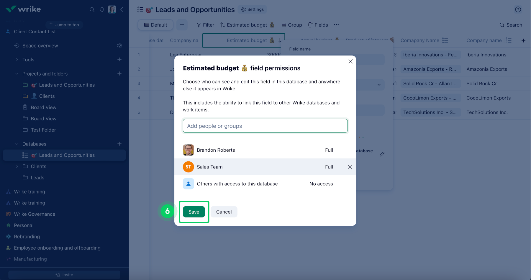The width and height of the screenshot is (531, 280).
Task: Open the Rebranding space
Action: pyautogui.click(x=27, y=237)
